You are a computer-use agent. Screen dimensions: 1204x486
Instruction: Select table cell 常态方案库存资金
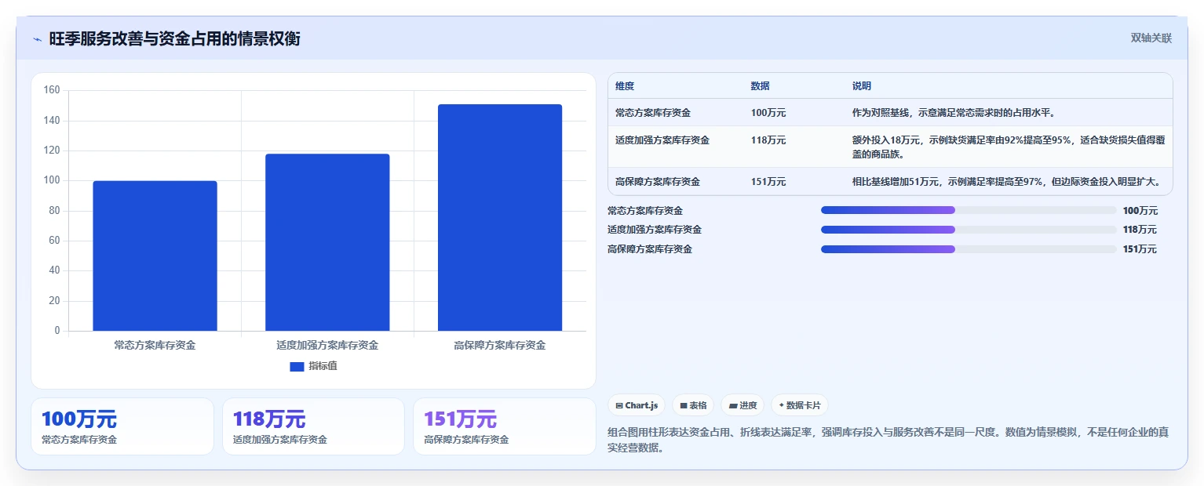[x=653, y=113]
